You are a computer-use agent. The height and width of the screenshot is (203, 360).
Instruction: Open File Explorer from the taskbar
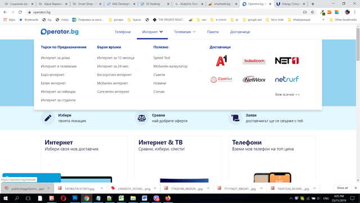tap(133, 198)
